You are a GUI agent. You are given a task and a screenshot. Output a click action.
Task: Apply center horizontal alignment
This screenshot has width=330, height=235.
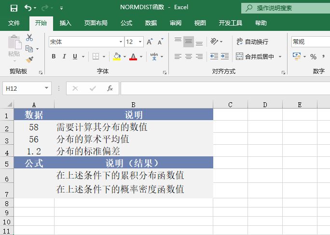click(189, 56)
